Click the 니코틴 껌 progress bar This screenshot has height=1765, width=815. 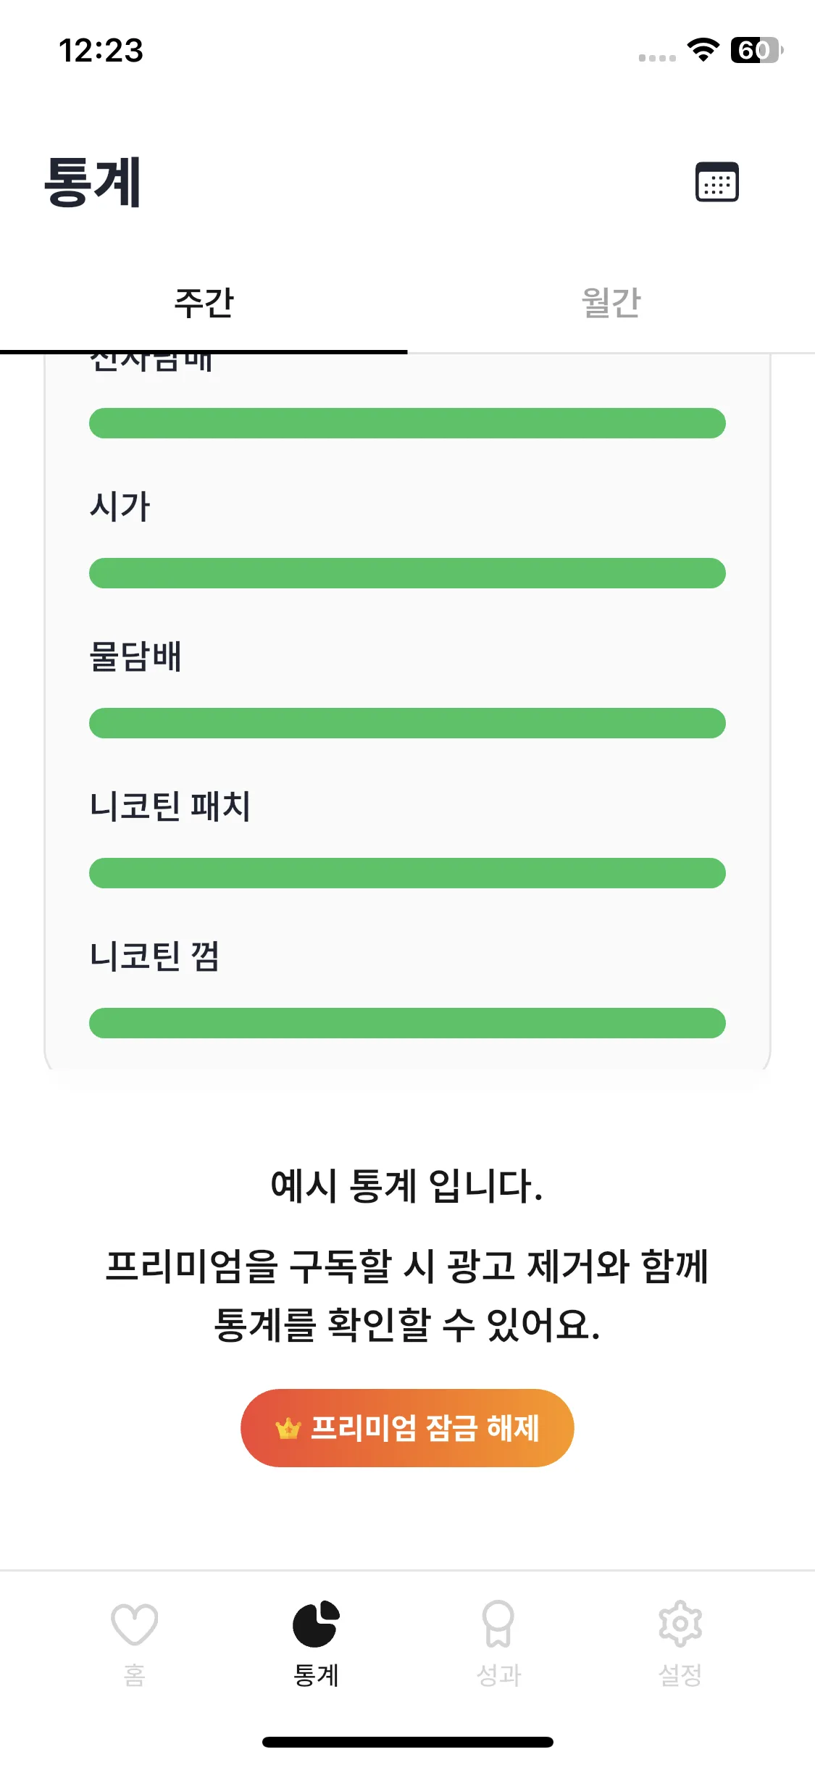(407, 1023)
